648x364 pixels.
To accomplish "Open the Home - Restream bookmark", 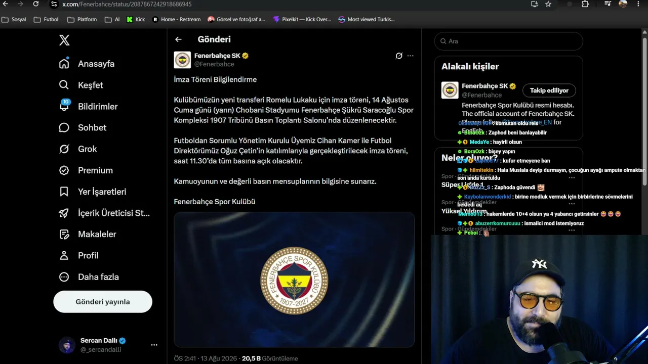I will pos(176,19).
